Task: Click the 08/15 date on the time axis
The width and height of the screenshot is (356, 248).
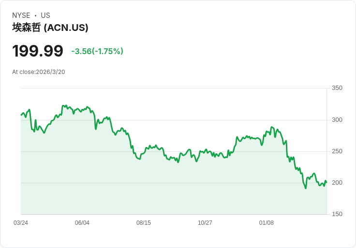Action: (x=144, y=223)
